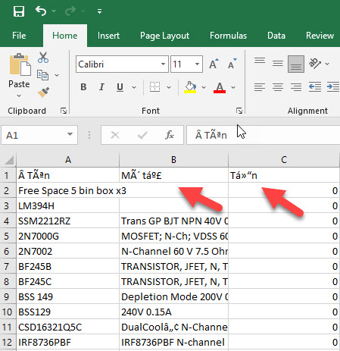Click the Insert Function fx icon
Screen dimensions: 340x351
tap(170, 135)
